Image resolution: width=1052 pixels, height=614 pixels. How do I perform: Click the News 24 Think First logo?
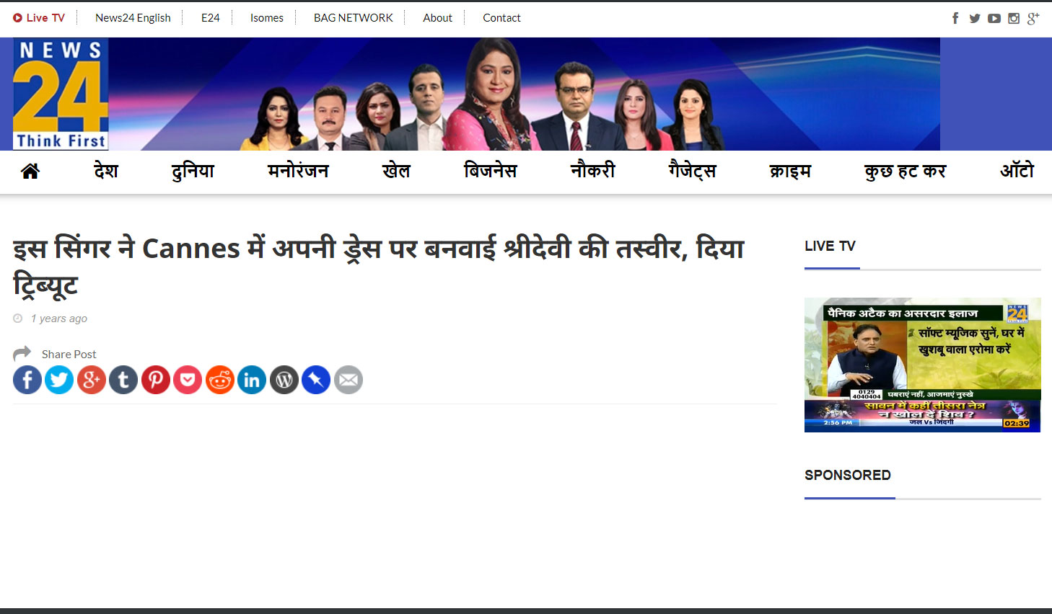[x=61, y=94]
